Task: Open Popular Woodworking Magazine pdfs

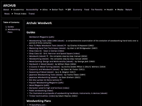Action: pos(46,83)
